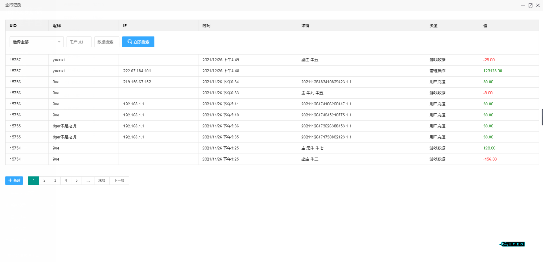Focus the 数据搜索 search field
This screenshot has height=262, width=543.
coord(106,42)
